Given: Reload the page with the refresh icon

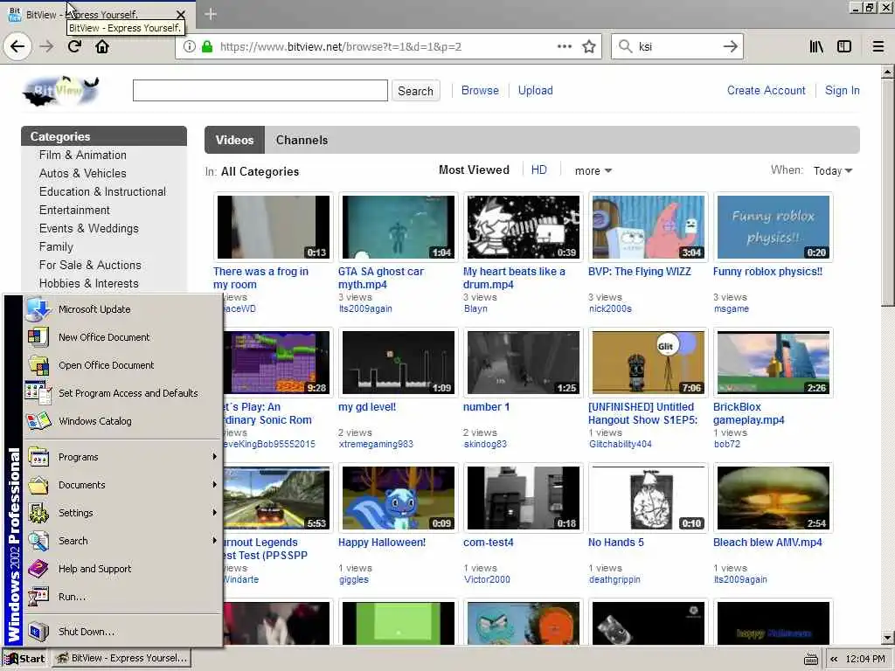Looking at the screenshot, I should tap(75, 46).
